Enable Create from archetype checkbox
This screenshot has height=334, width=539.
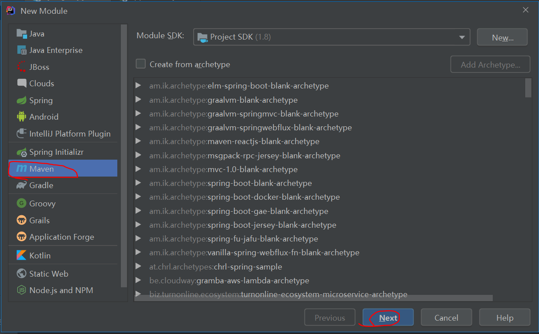pos(141,64)
